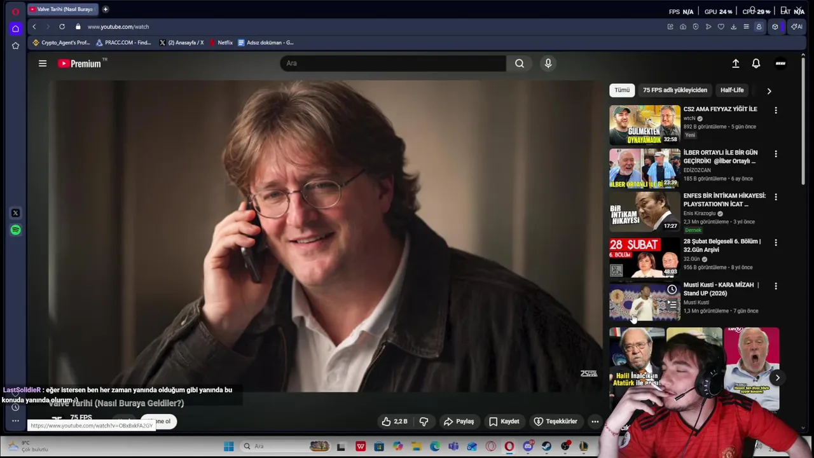Select the Half-Life filter chip
This screenshot has height=458, width=814.
coord(732,90)
